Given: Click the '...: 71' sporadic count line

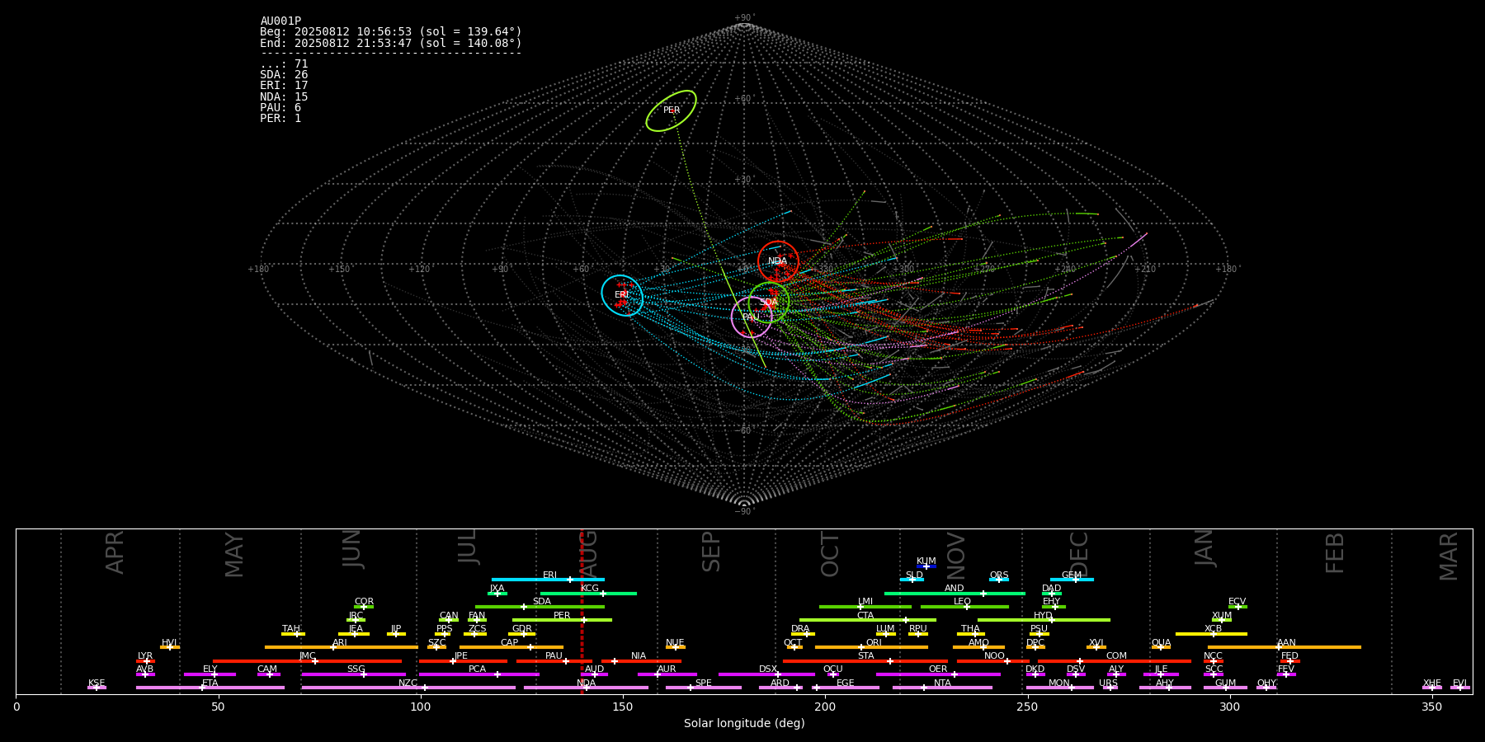Looking at the screenshot, I should [x=284, y=64].
